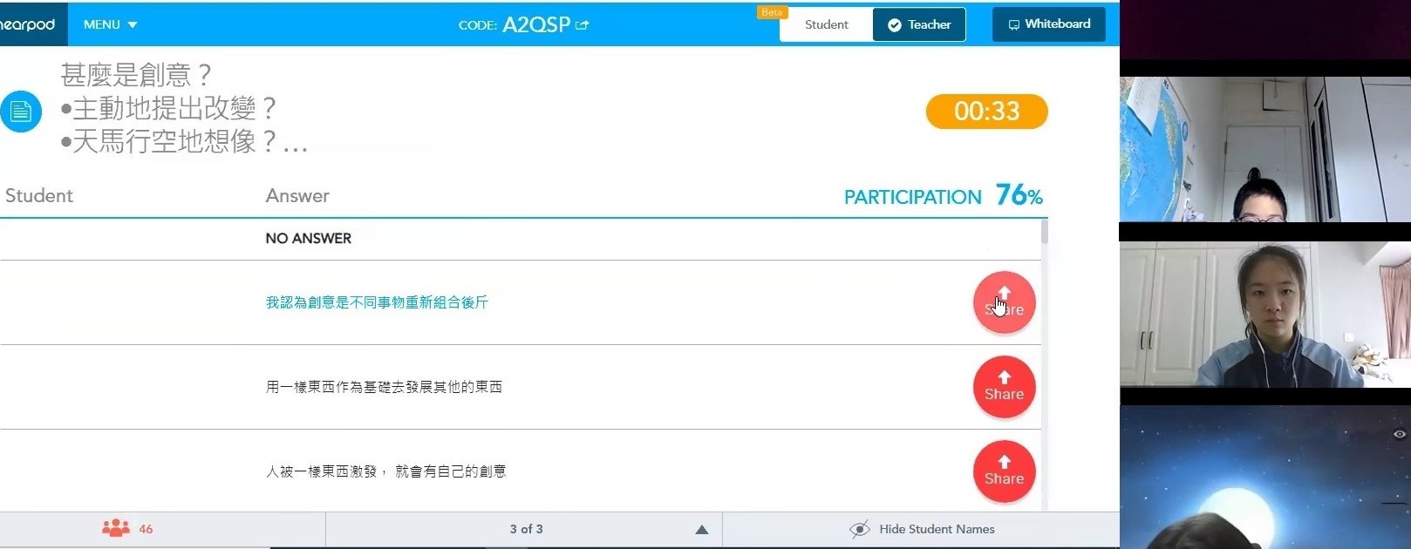Click the 3 of 3 slide counter
The height and width of the screenshot is (549, 1411).
coord(526,529)
